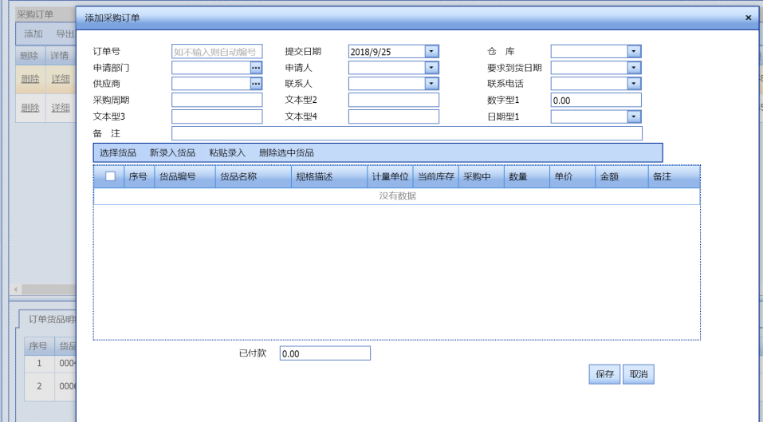Click the 已付款 amount field
The height and width of the screenshot is (422, 763).
pyautogui.click(x=325, y=353)
